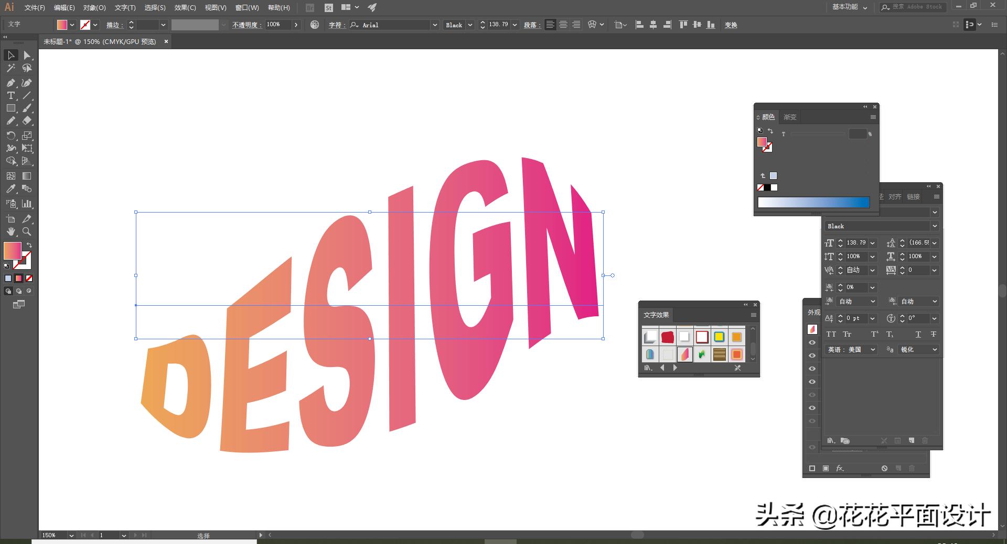
Task: Pick the Zoom tool
Action: [27, 231]
